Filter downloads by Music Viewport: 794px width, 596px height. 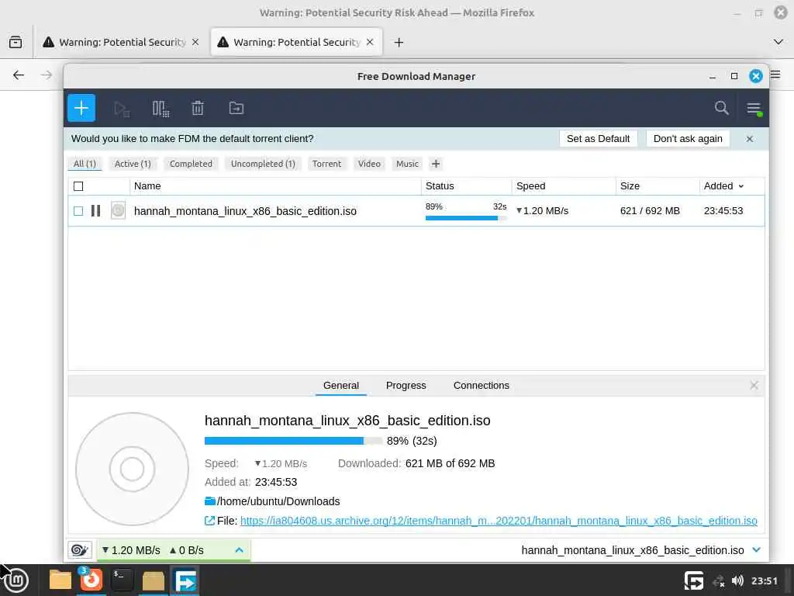pyautogui.click(x=407, y=164)
